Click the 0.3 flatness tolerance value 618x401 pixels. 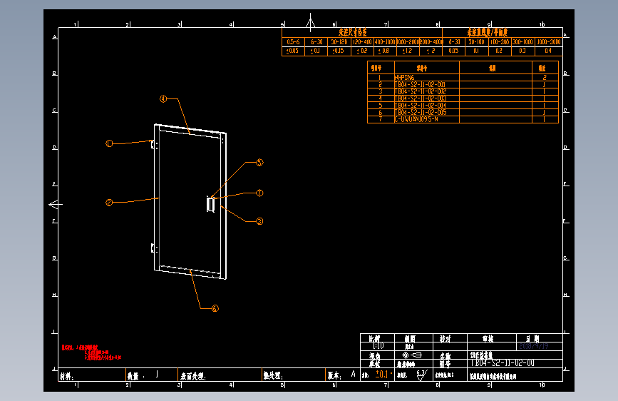[x=522, y=51]
